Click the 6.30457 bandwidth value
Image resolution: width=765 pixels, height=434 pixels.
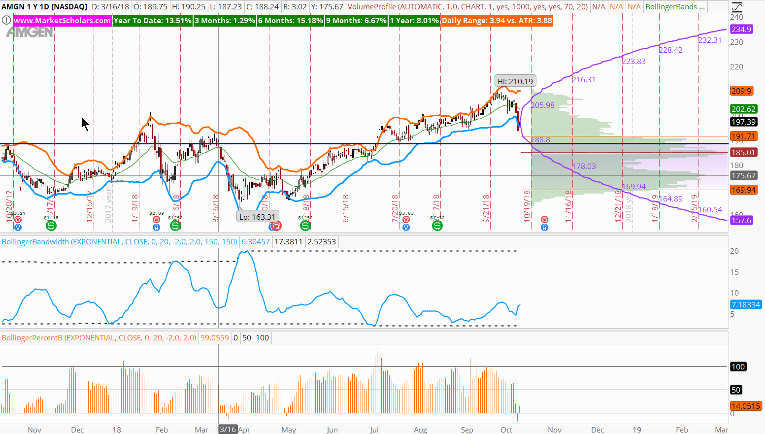[x=255, y=242]
